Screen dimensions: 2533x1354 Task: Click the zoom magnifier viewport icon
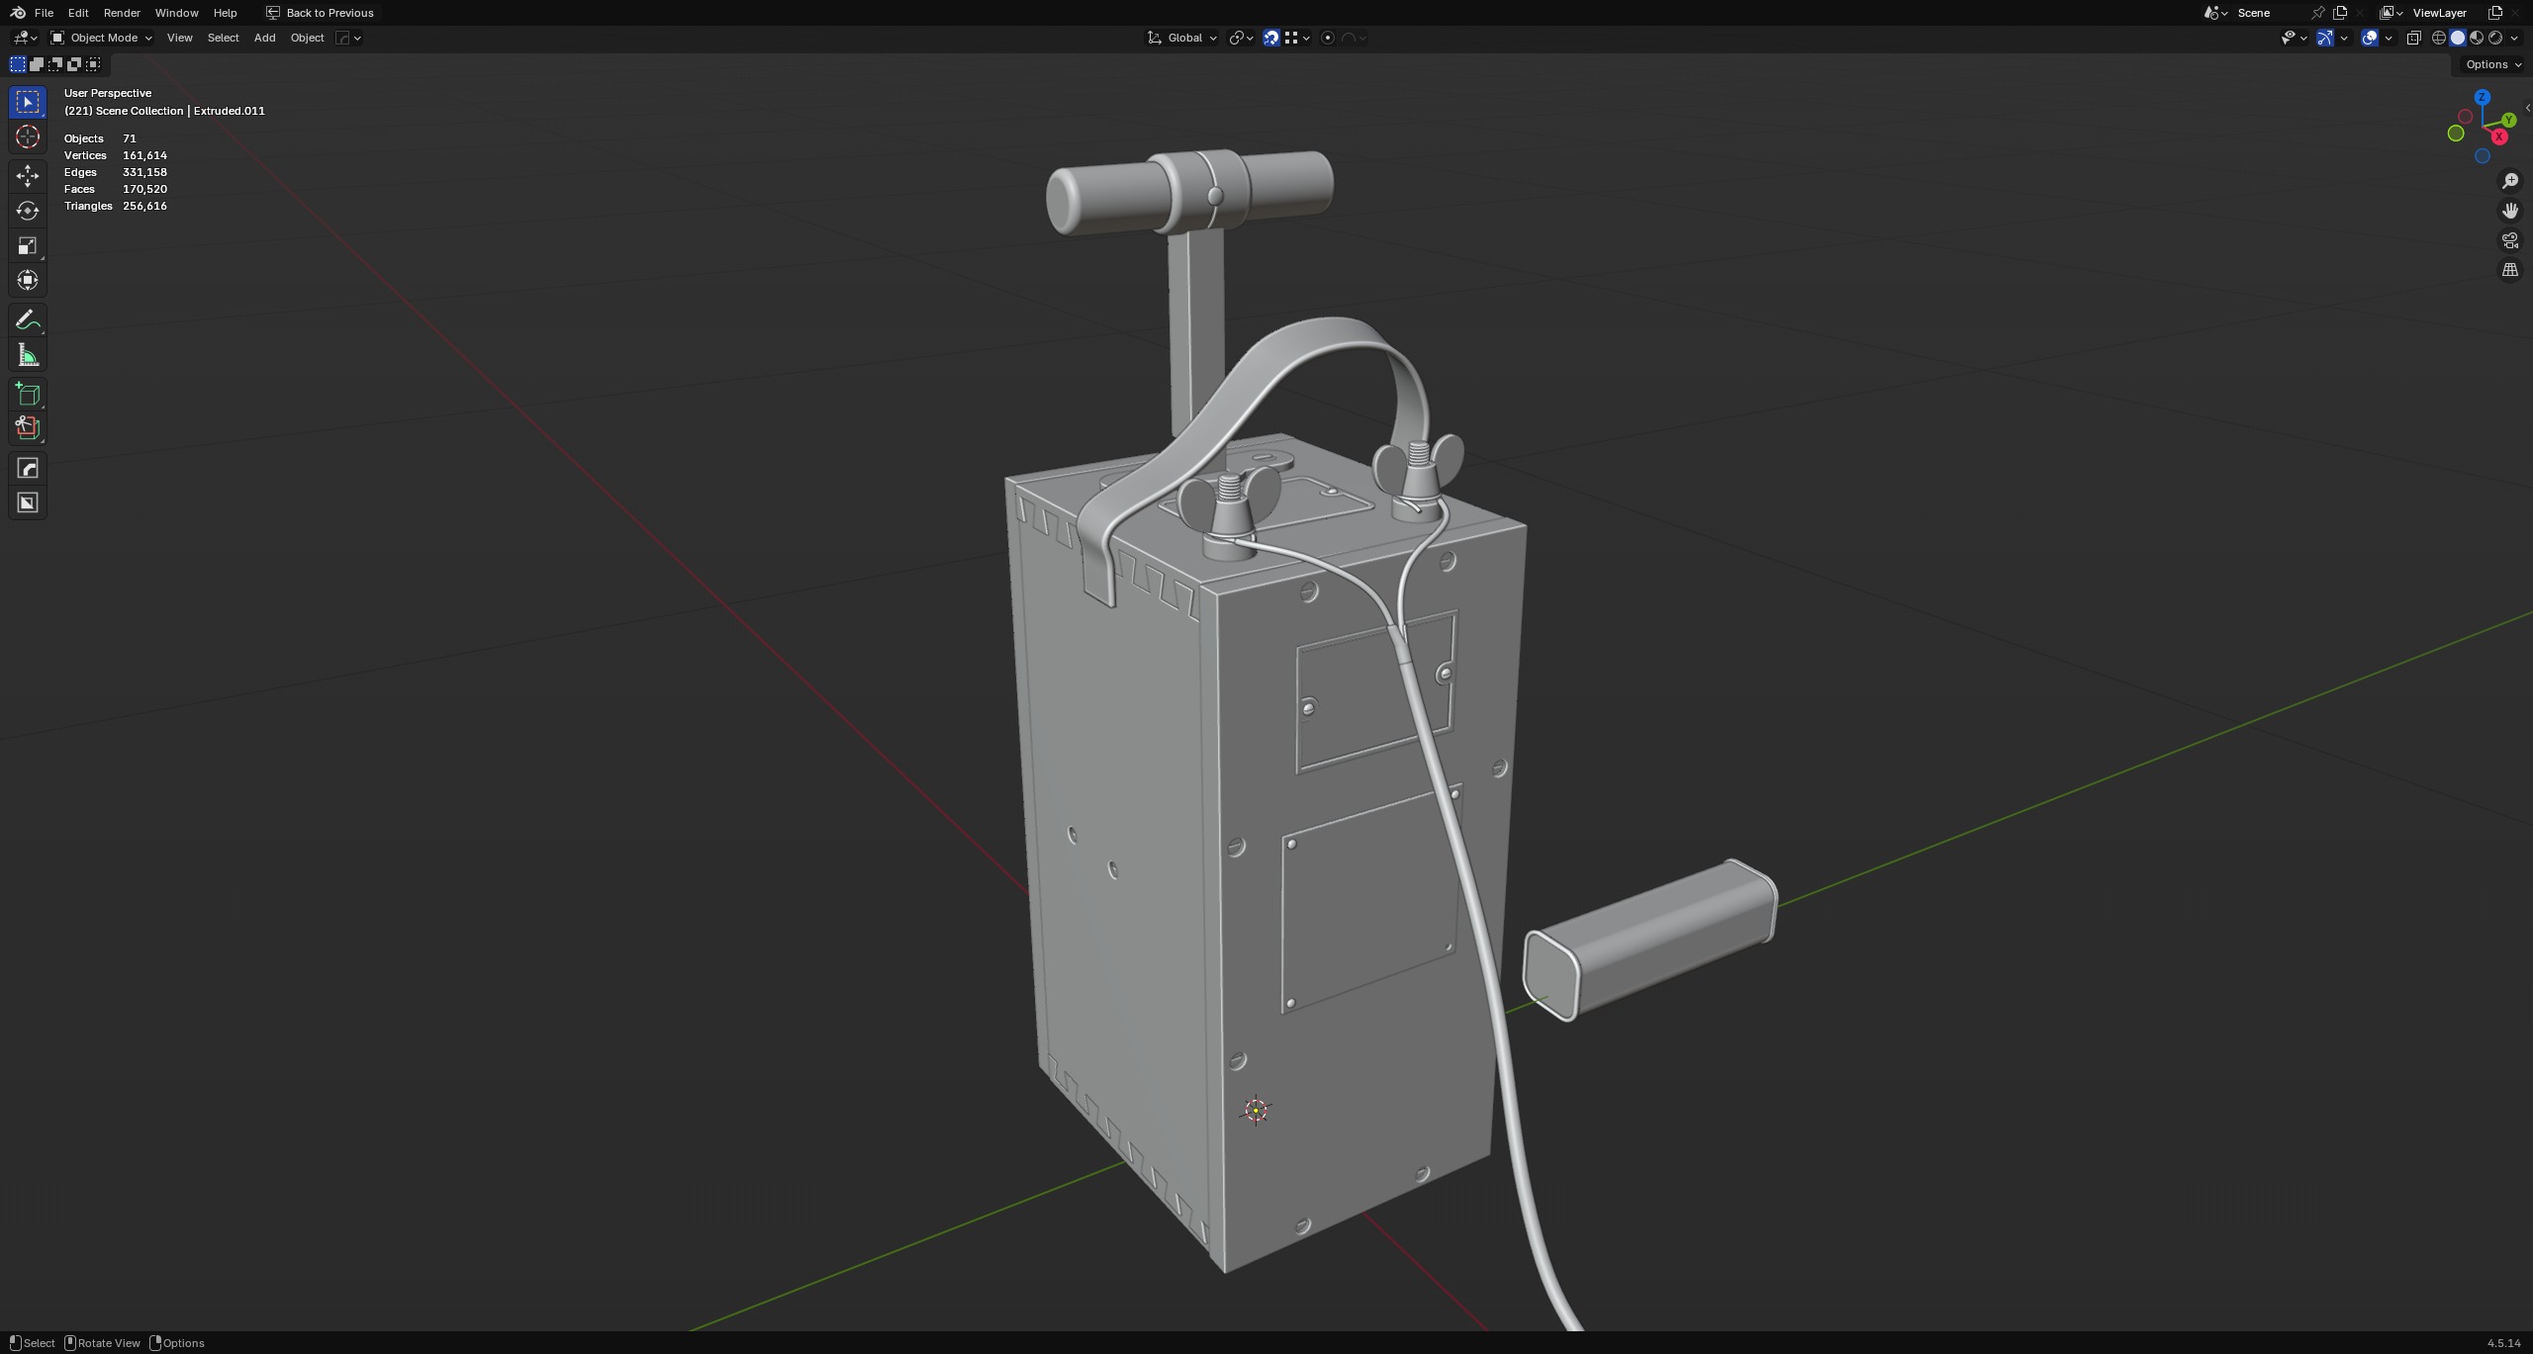click(2510, 181)
